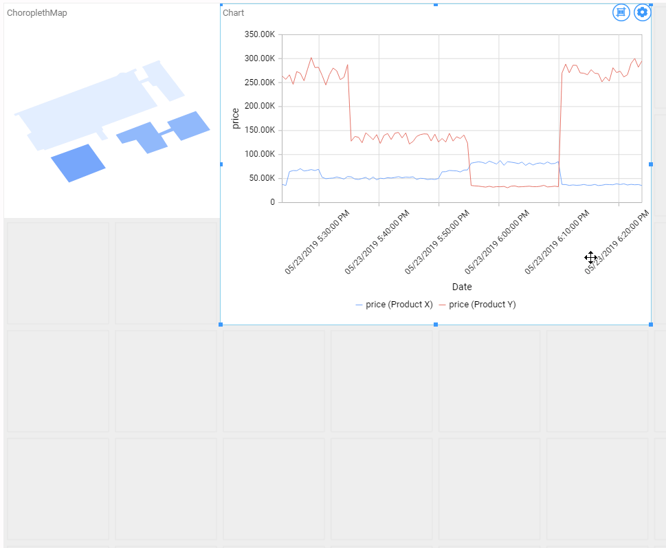Toggle the price (Product X) legend entry
Image resolution: width=666 pixels, height=548 pixels.
click(394, 305)
